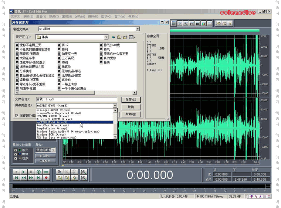The image size is (281, 208).
Task: Click the Play transport button
Action: [24, 172]
